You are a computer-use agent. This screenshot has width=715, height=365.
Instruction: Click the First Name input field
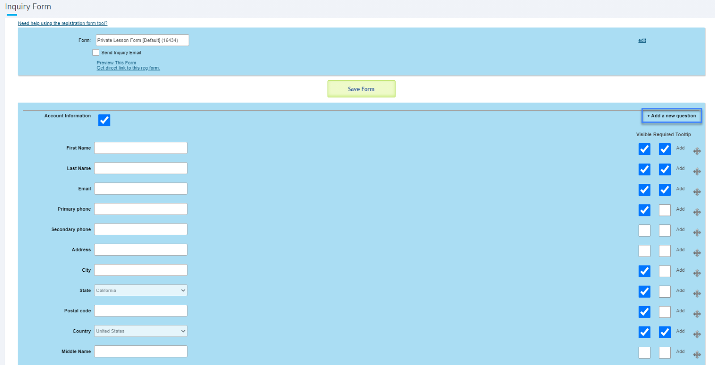coord(141,148)
